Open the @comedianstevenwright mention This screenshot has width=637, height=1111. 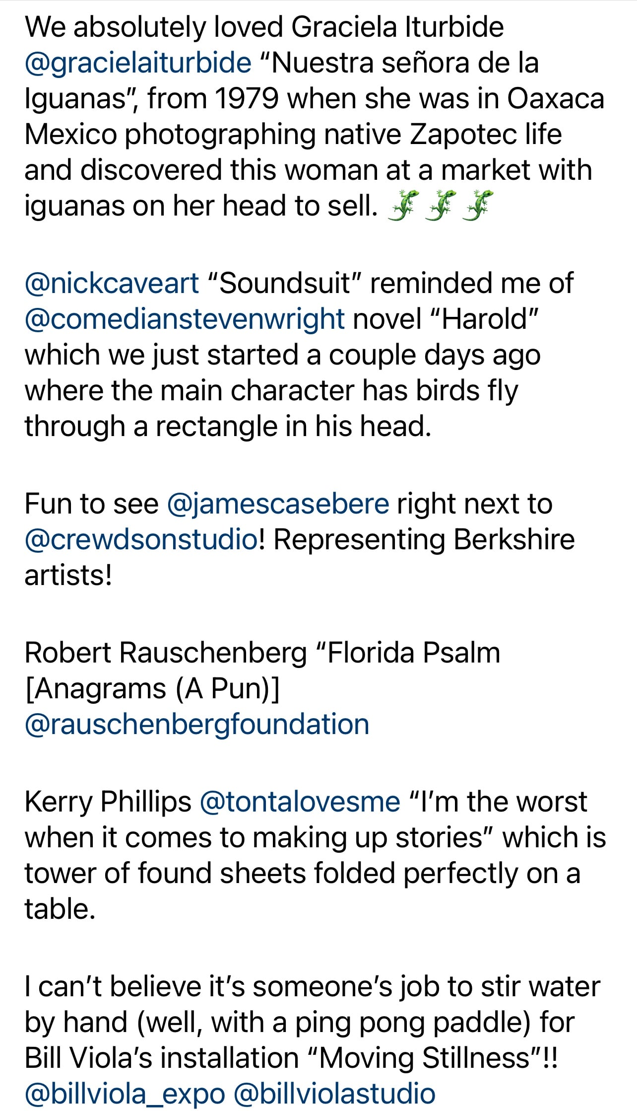click(185, 319)
